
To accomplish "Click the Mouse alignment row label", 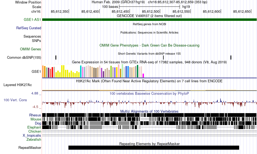I will (x=36, y=119).
